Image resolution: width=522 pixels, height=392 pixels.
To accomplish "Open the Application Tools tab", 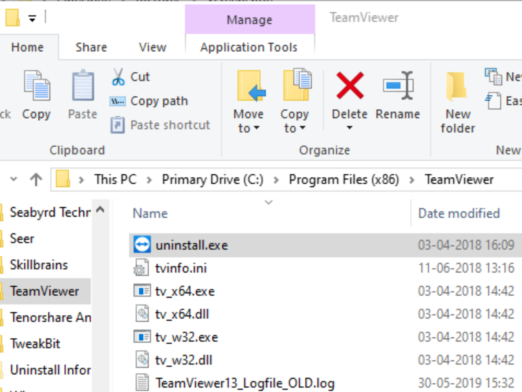I will (249, 47).
